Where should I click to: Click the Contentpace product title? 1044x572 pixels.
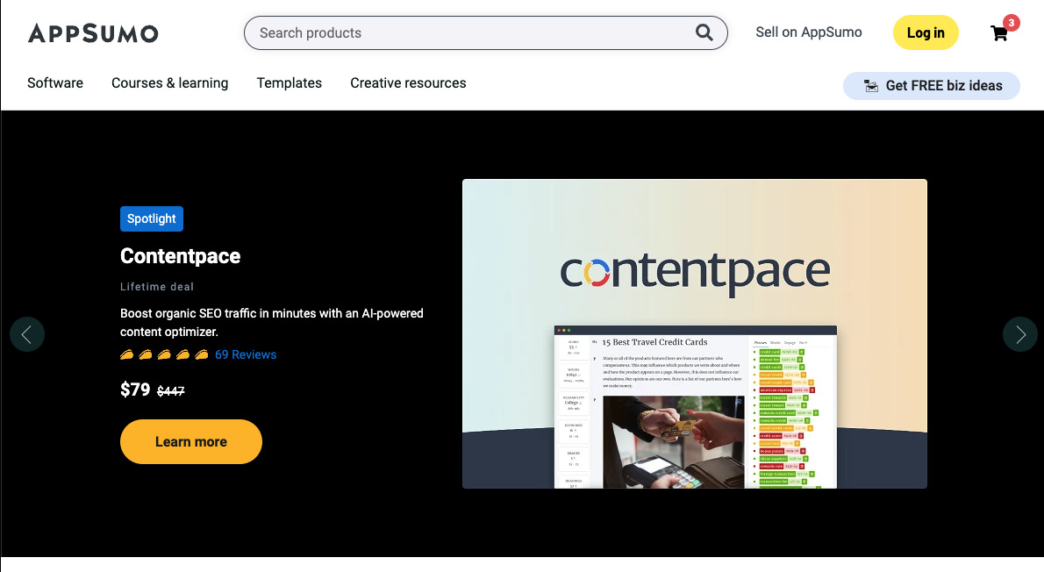(180, 256)
